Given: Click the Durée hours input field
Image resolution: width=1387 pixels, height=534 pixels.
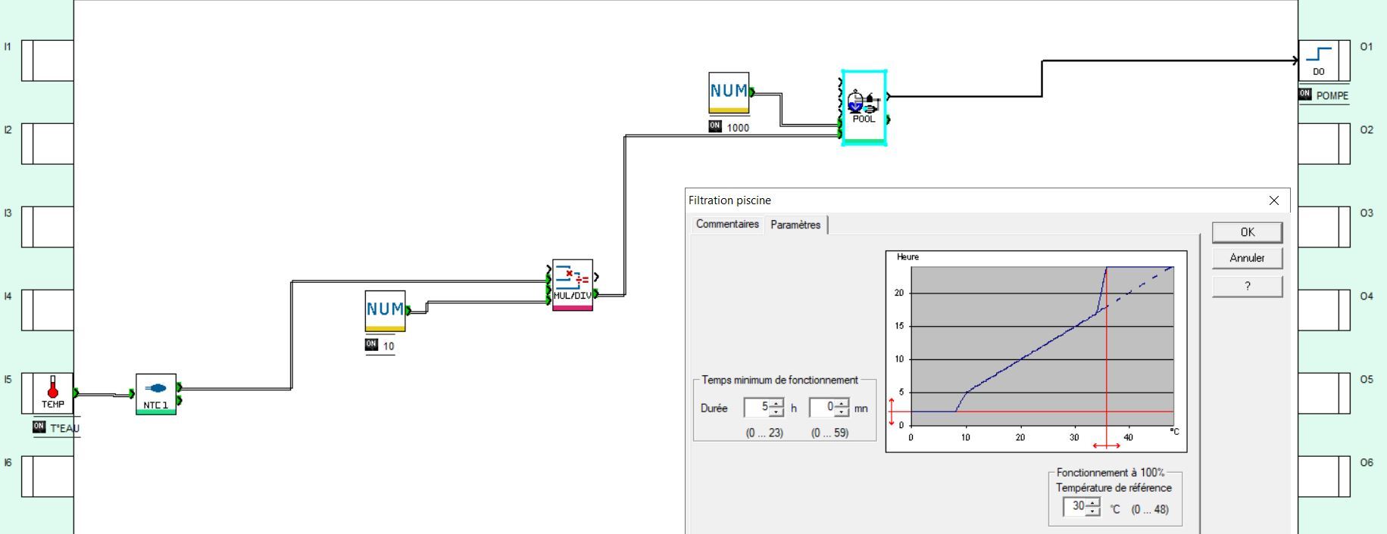Looking at the screenshot, I should [x=757, y=408].
